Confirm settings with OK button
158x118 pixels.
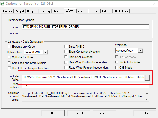click(53, 113)
